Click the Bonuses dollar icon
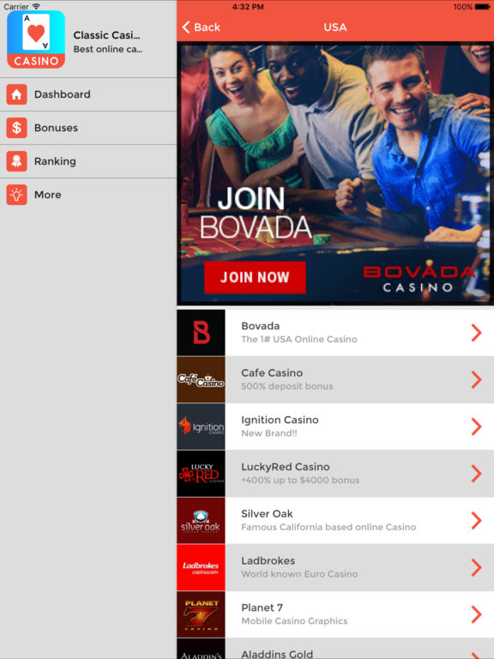Image resolution: width=494 pixels, height=659 pixels. [17, 128]
